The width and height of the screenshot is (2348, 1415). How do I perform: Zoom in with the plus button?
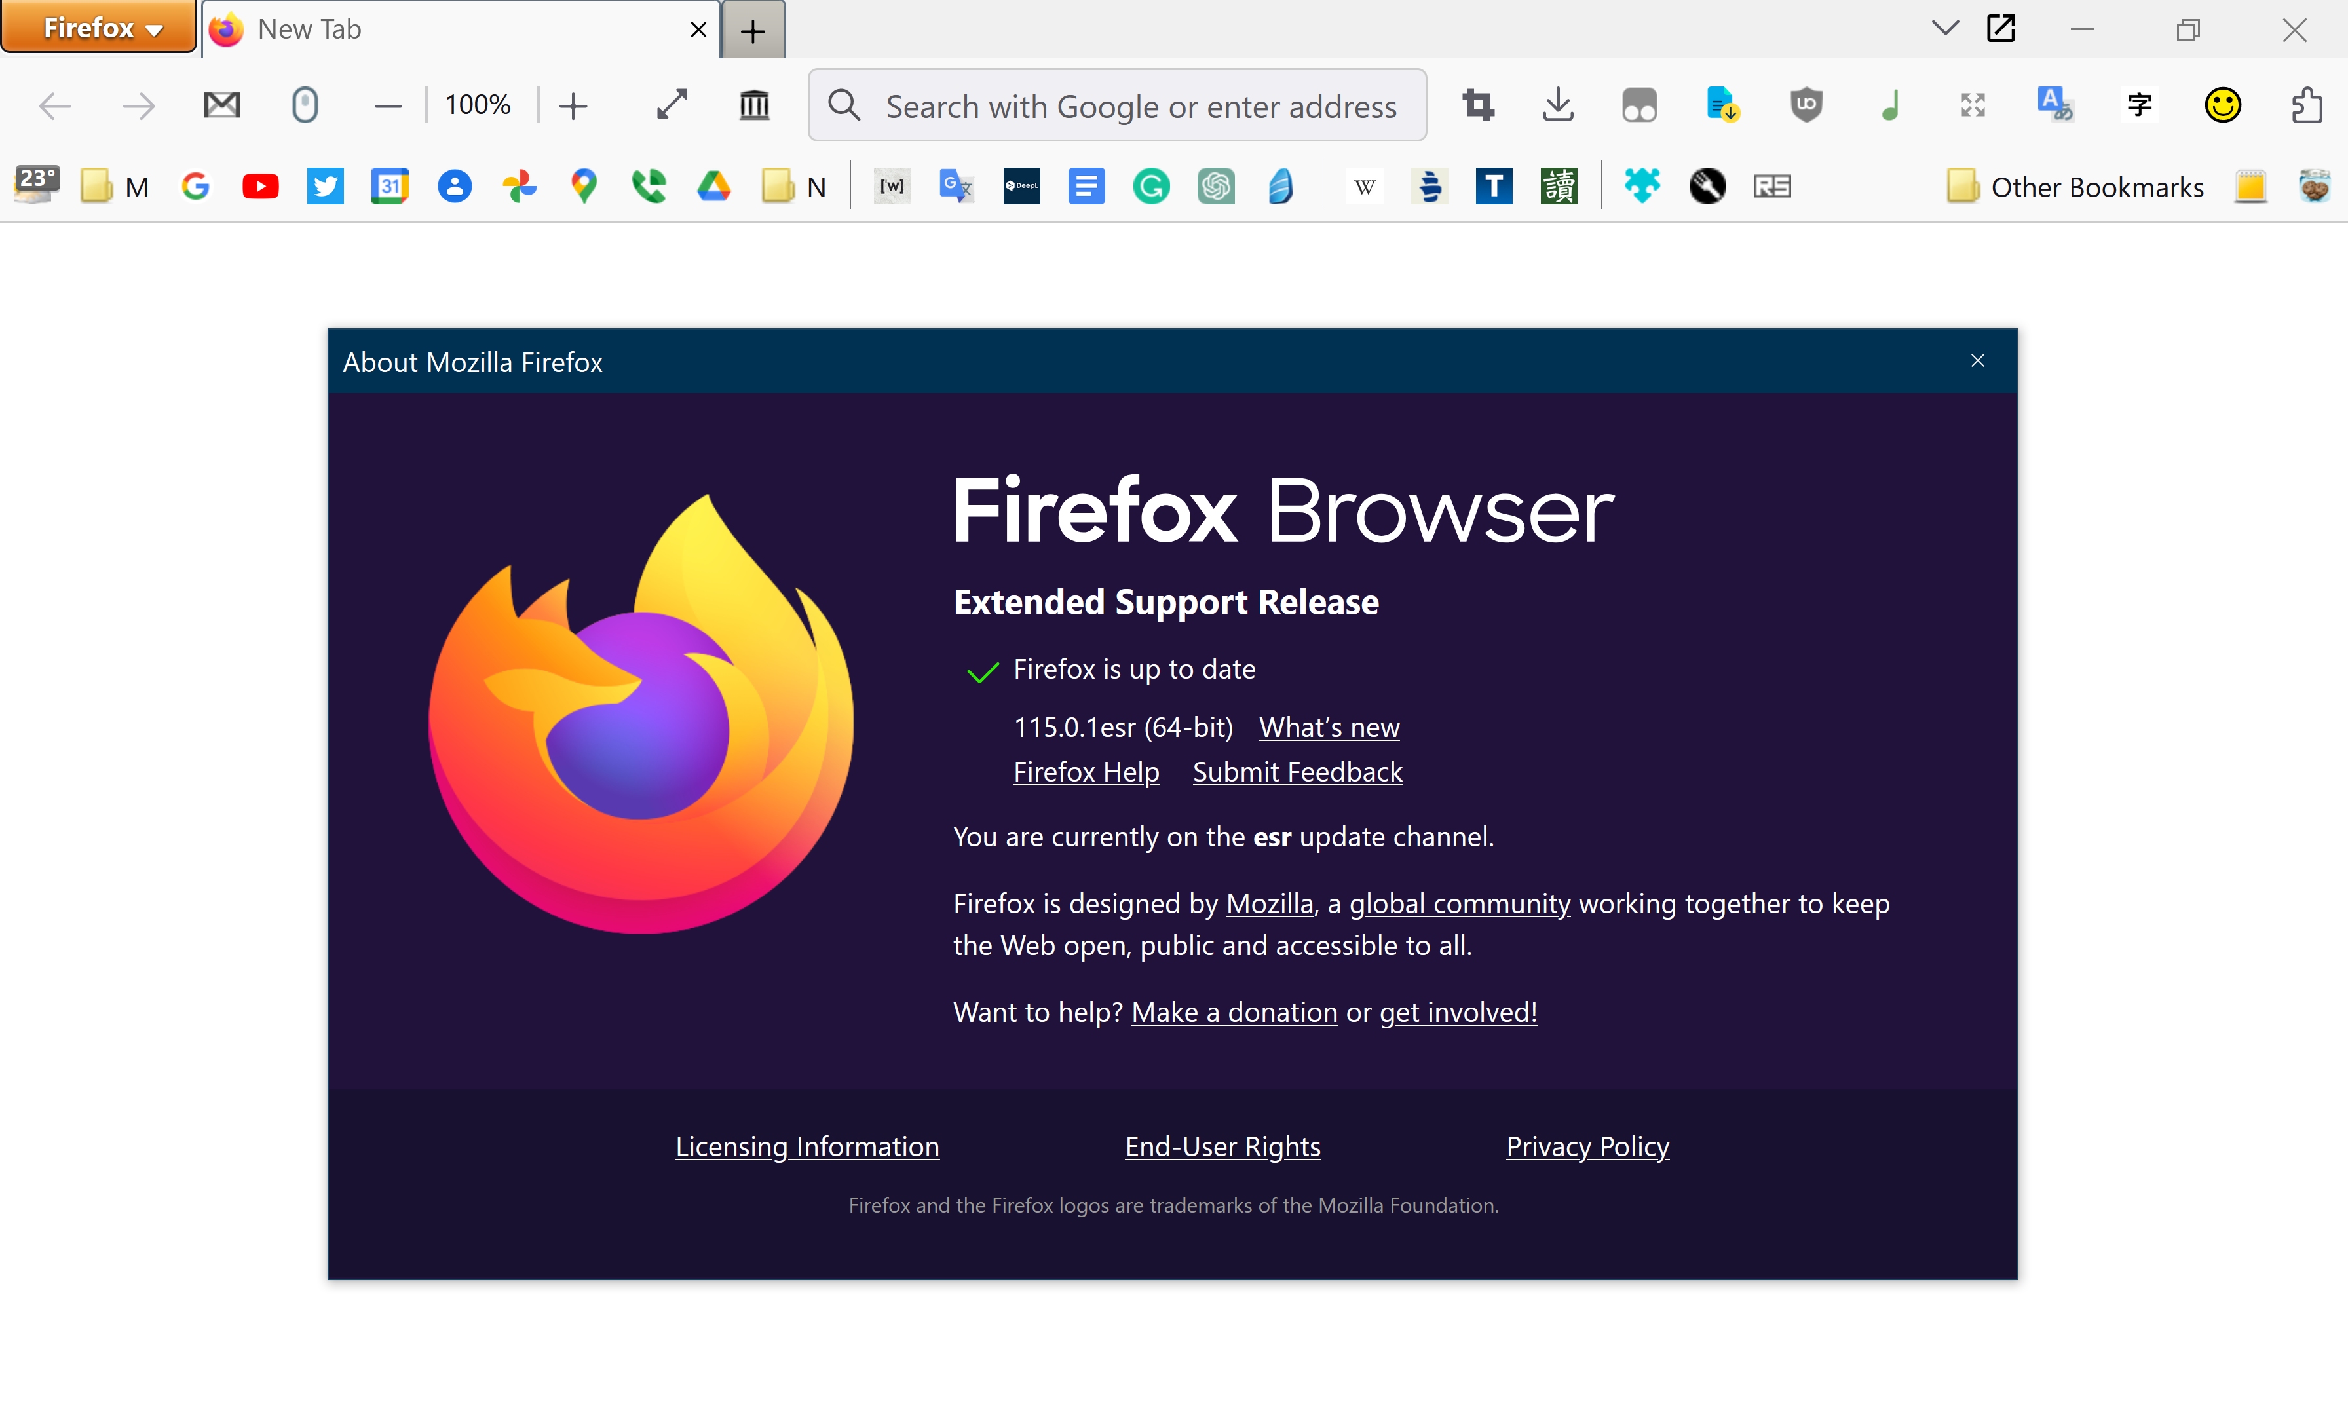[x=573, y=105]
